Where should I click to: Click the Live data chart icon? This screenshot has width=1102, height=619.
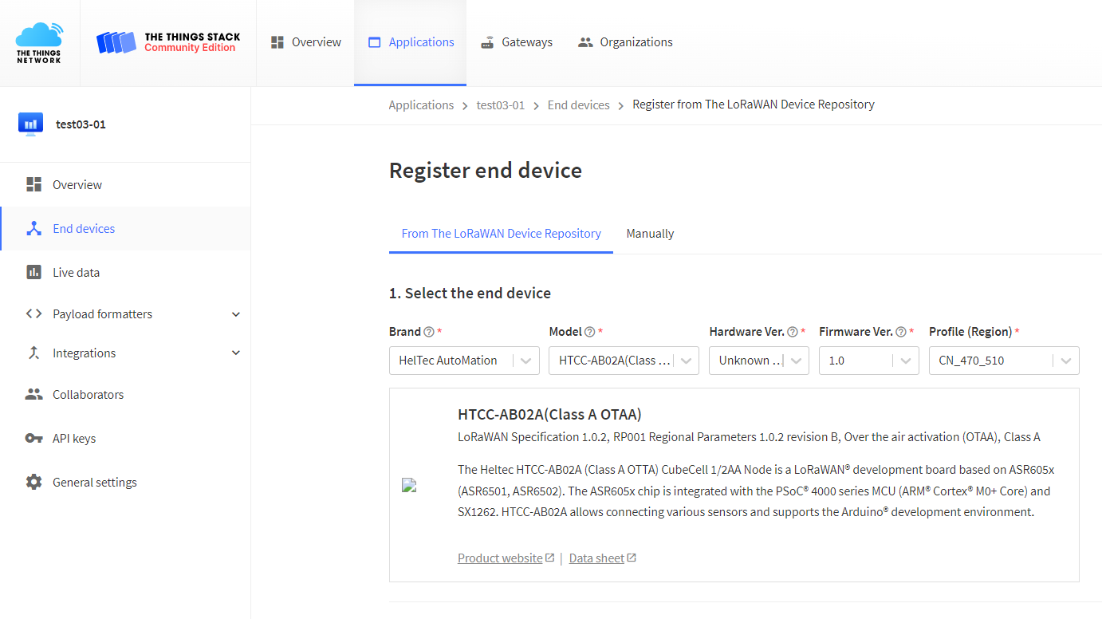[33, 273]
